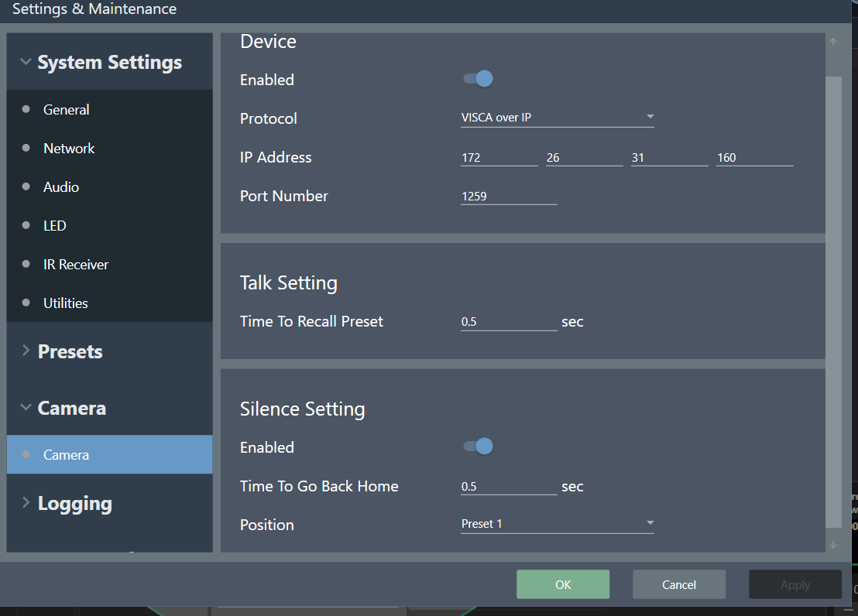858x616 pixels.
Task: Click the Settings & Maintenance title
Action: coord(94,9)
